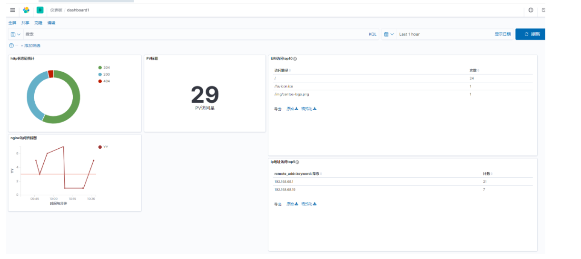Click the 访问路径 column header
Image resolution: width=581 pixels, height=259 pixels.
[281, 70]
